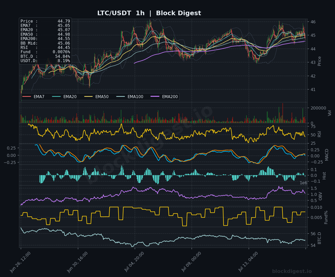The width and height of the screenshot is (335, 277).
Task: Click the Jun 30, 16:00 date tick
Action: click(x=77, y=262)
